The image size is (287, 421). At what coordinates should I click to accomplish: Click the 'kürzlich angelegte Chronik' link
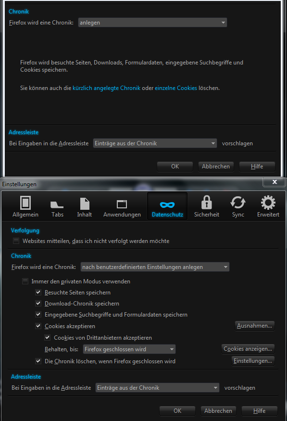pos(107,88)
